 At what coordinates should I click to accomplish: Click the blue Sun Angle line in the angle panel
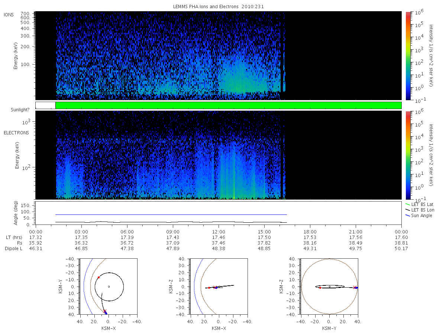(171, 215)
